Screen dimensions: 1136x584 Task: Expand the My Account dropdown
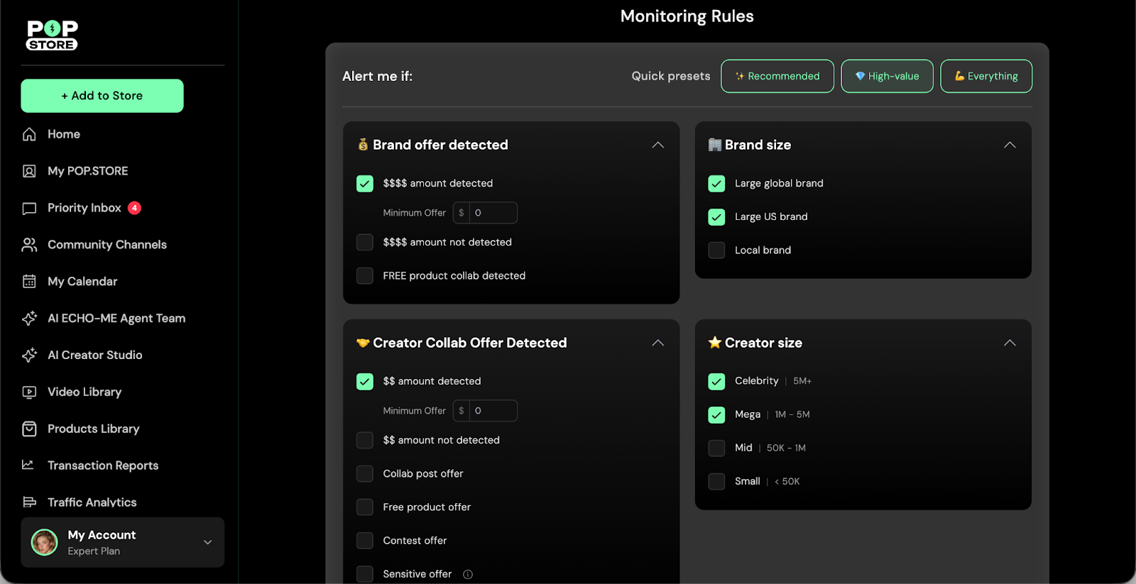(x=207, y=542)
